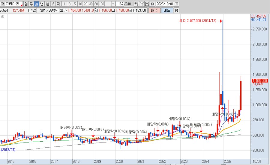Screen dimensions: 270x165
Task: Open the calendar date picker icon
Action: tap(176, 4)
